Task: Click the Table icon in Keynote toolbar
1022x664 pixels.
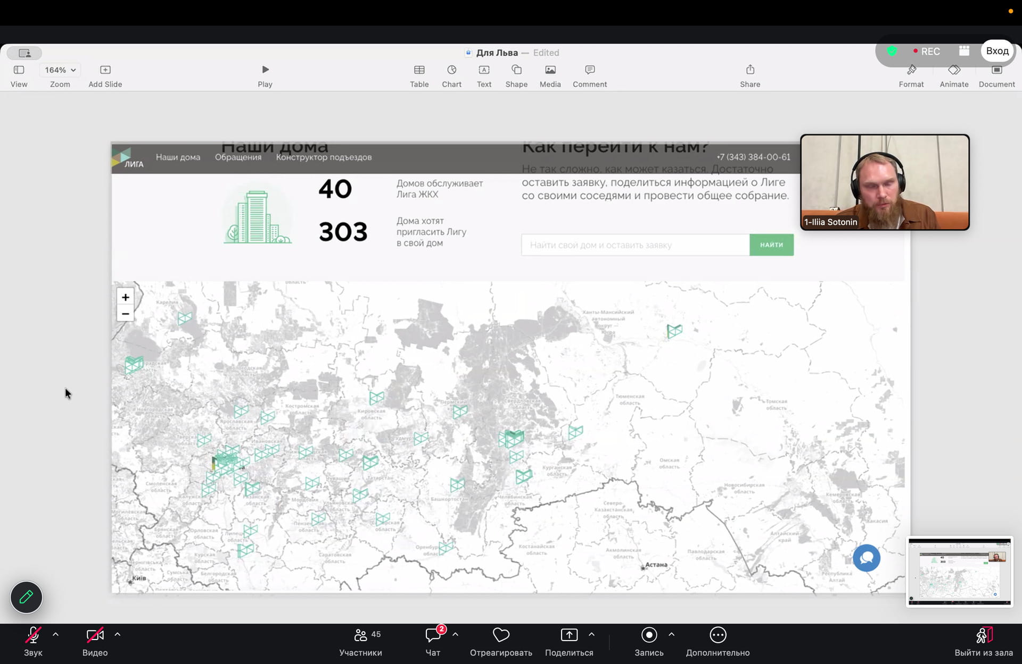Action: [419, 70]
